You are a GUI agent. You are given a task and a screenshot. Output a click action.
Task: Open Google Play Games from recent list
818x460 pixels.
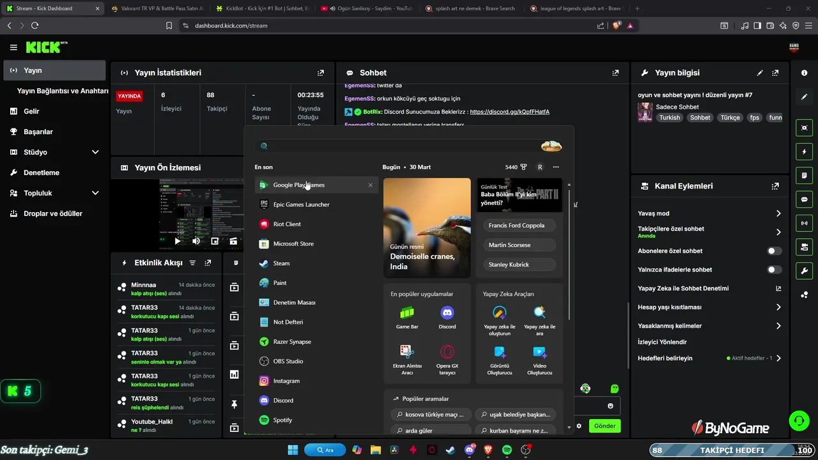pos(316,185)
